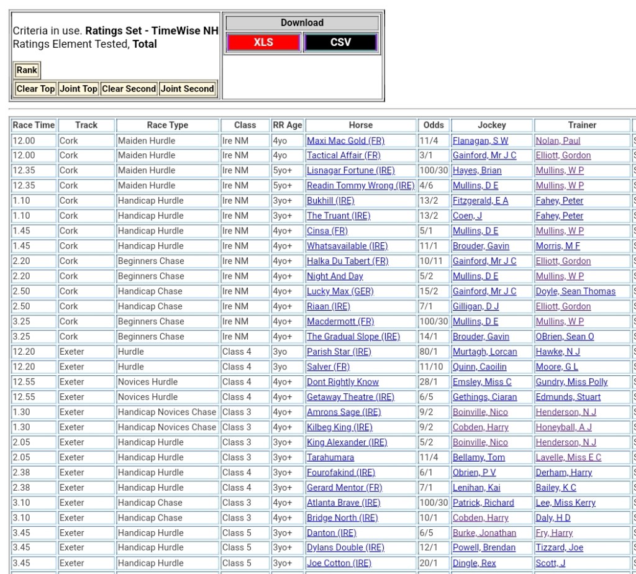
Task: Open horse Halka Du Tabert (FR)
Action: 347,261
